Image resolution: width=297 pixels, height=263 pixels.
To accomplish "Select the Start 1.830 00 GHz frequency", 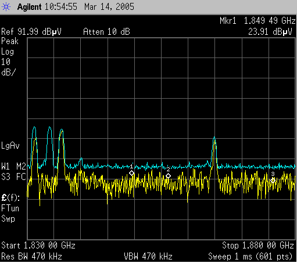I will (38, 246).
